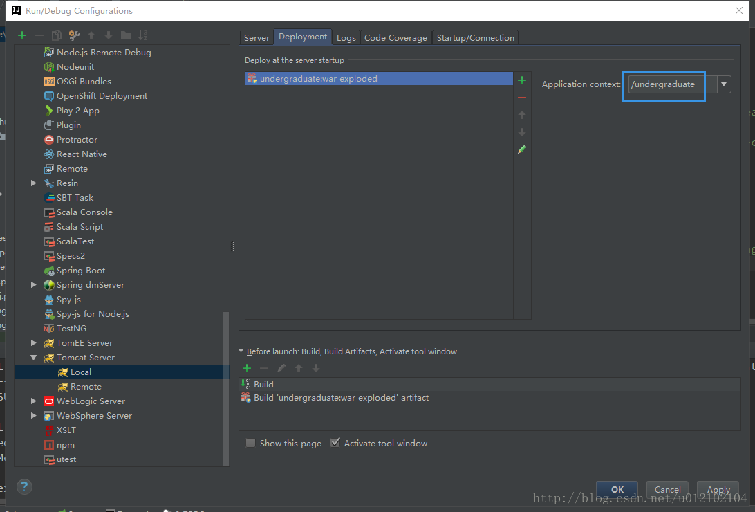The width and height of the screenshot is (755, 512).
Task: Open help with question mark icon
Action: click(24, 486)
